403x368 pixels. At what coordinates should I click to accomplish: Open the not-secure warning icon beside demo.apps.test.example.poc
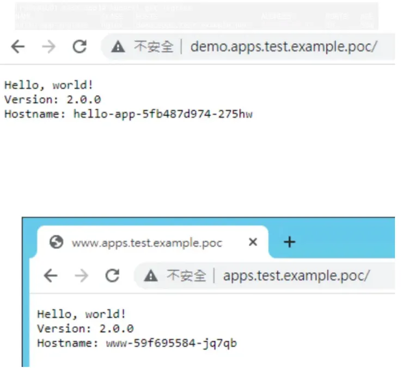118,47
